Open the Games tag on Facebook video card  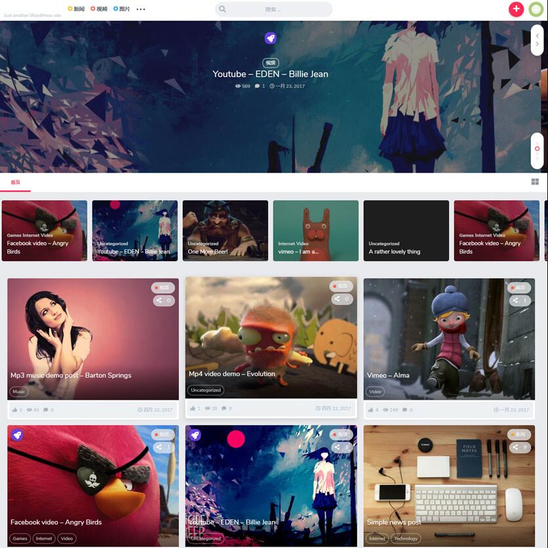tap(20, 539)
